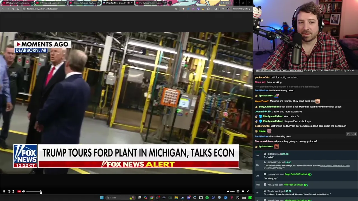Share the video using the SHARE button

(x=231, y=192)
